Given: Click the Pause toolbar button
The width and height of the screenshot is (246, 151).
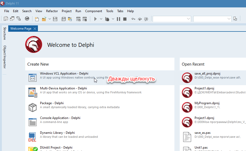Looking at the screenshot, I should coord(118,19).
